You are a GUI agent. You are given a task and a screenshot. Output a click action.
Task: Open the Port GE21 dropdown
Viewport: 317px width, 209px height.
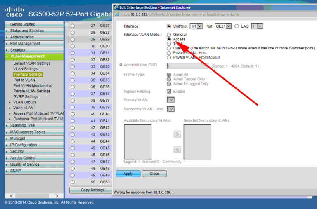pos(223,26)
